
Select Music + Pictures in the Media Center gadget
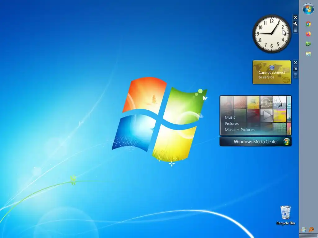239,130
